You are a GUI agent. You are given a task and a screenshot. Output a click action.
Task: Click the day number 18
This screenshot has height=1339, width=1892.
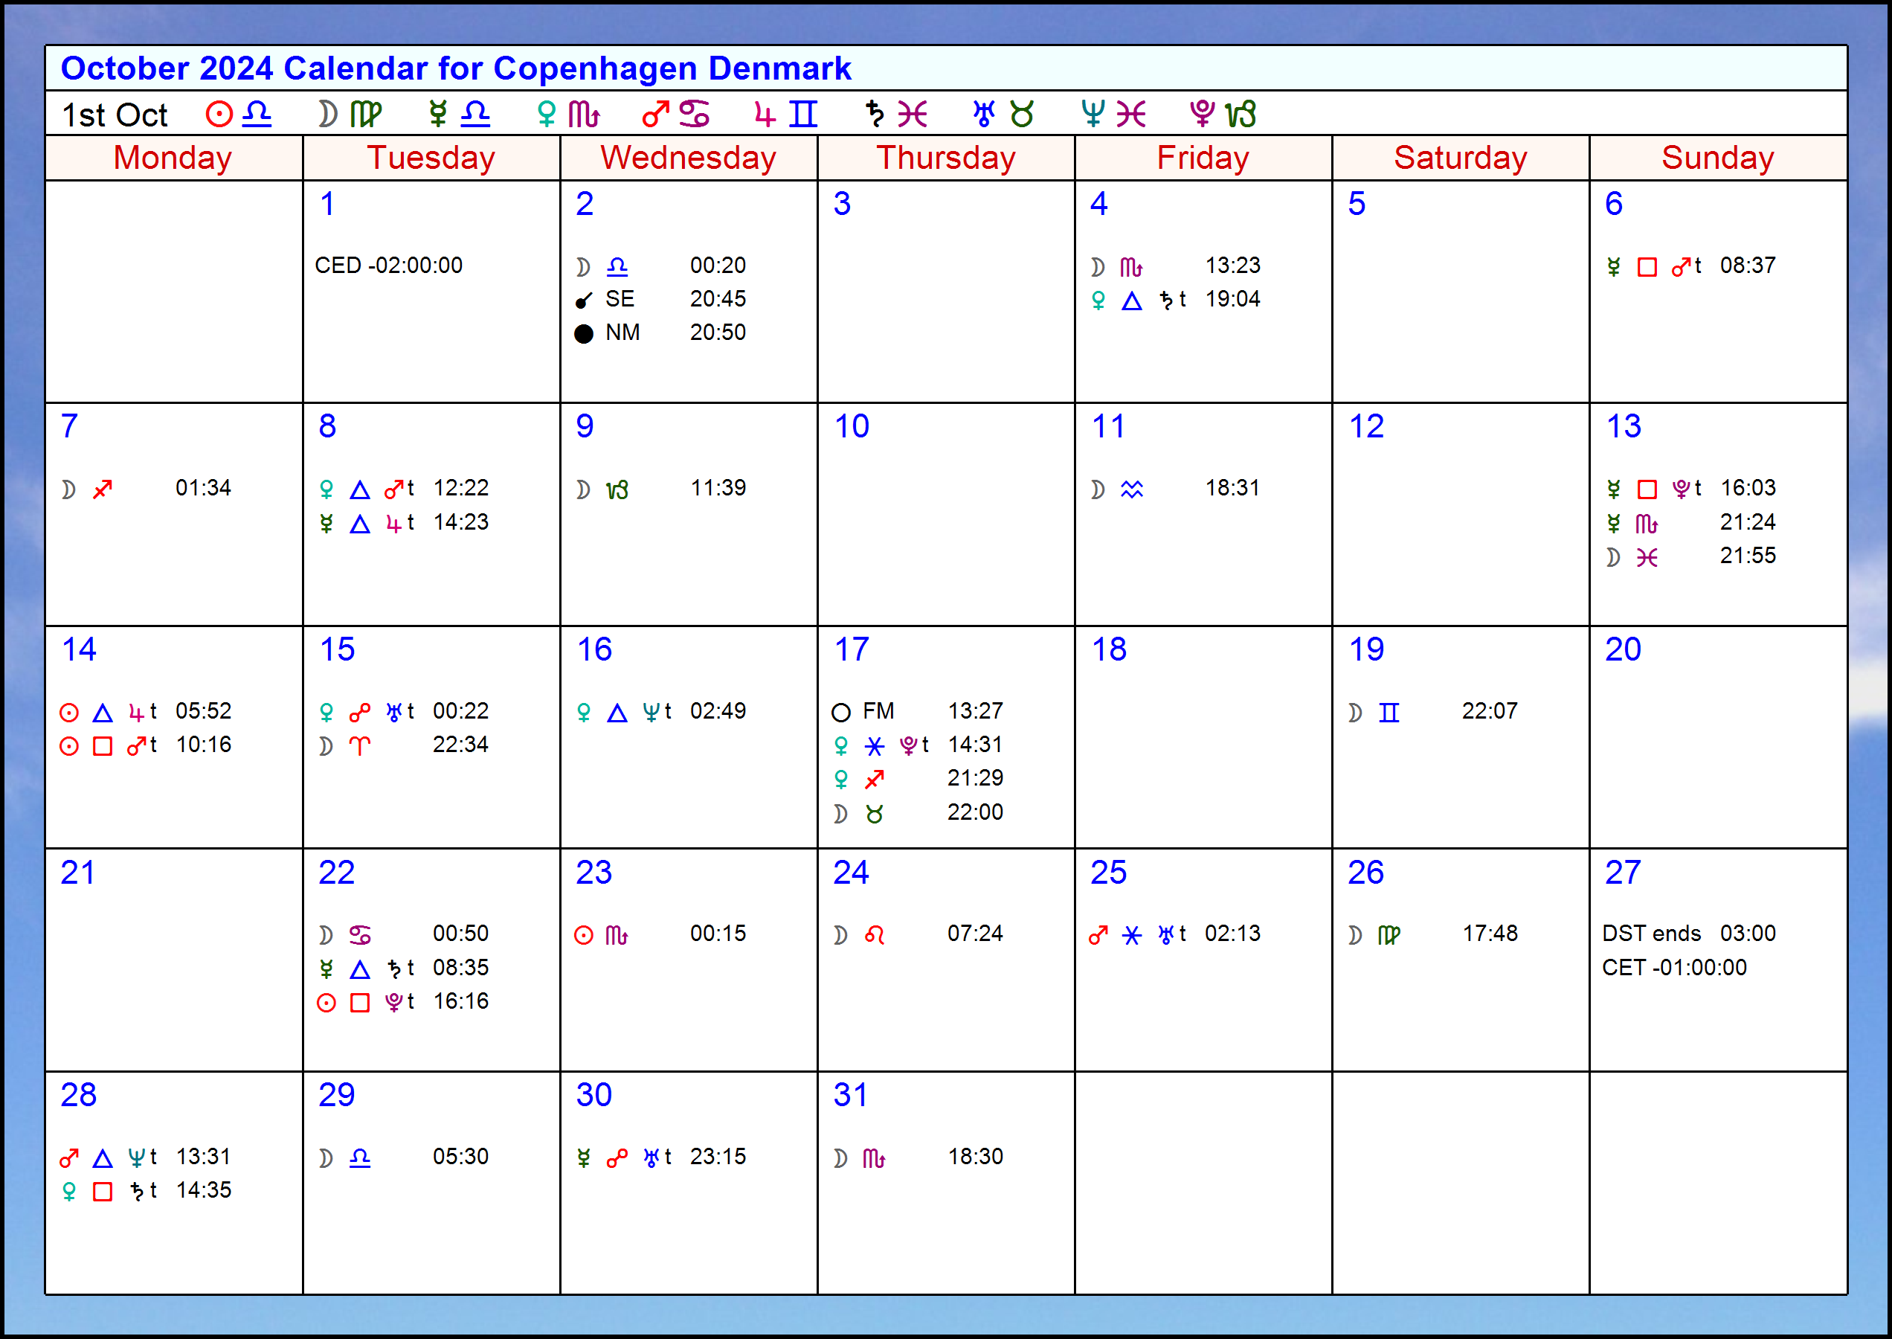(1108, 649)
